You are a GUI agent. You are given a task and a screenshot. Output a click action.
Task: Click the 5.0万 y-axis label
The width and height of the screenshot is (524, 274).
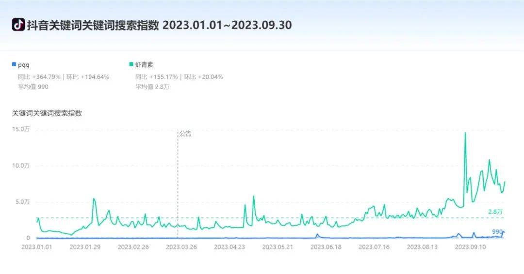click(22, 202)
